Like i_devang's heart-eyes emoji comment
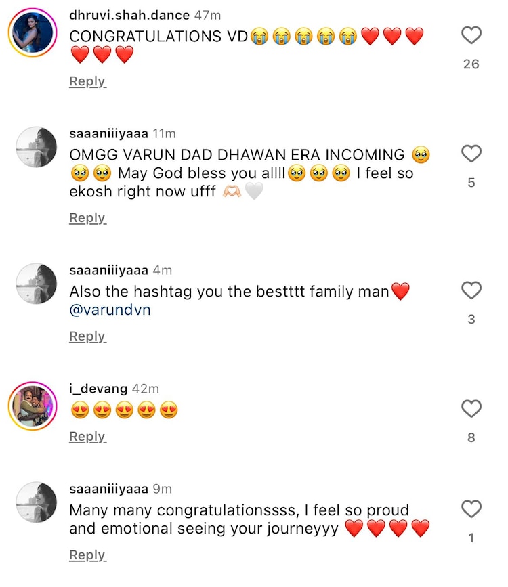This screenshot has width=508, height=587. [x=471, y=409]
